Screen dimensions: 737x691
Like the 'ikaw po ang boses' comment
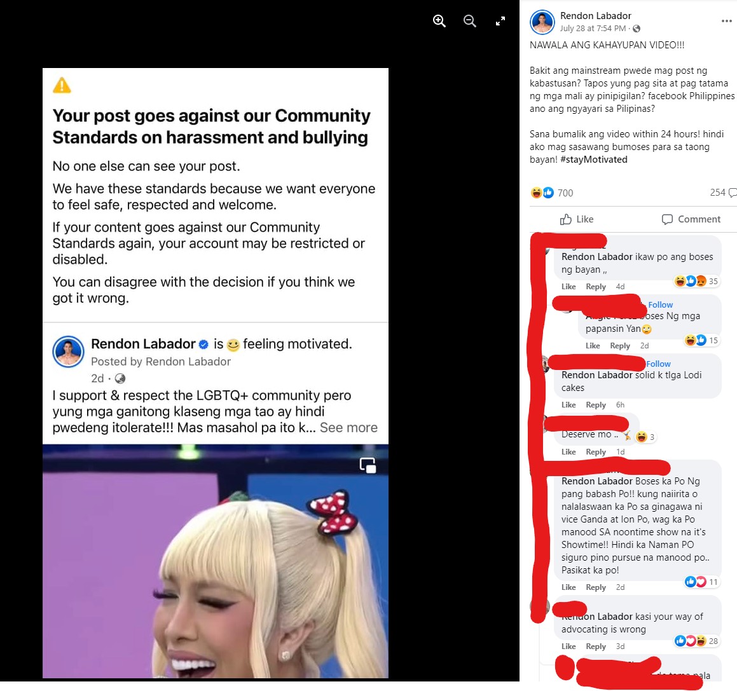[x=568, y=287]
